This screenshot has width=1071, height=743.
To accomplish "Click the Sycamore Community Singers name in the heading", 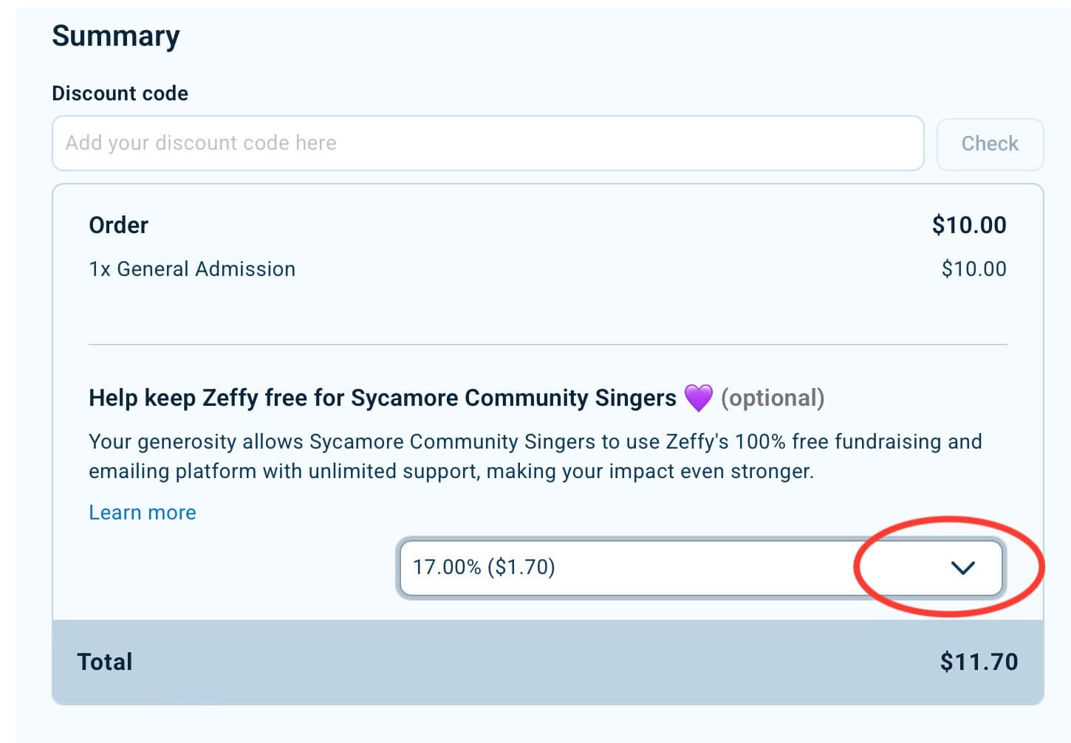I will [513, 398].
